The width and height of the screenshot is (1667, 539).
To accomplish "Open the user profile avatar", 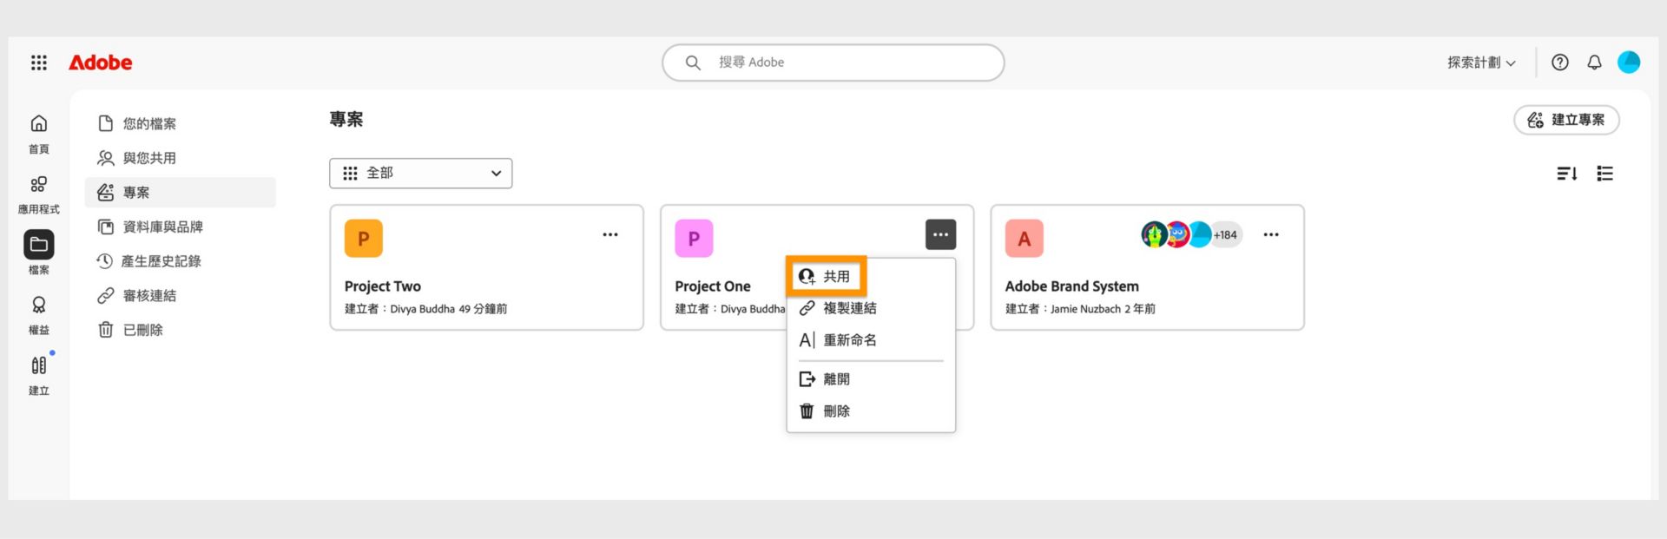I will [x=1629, y=62].
